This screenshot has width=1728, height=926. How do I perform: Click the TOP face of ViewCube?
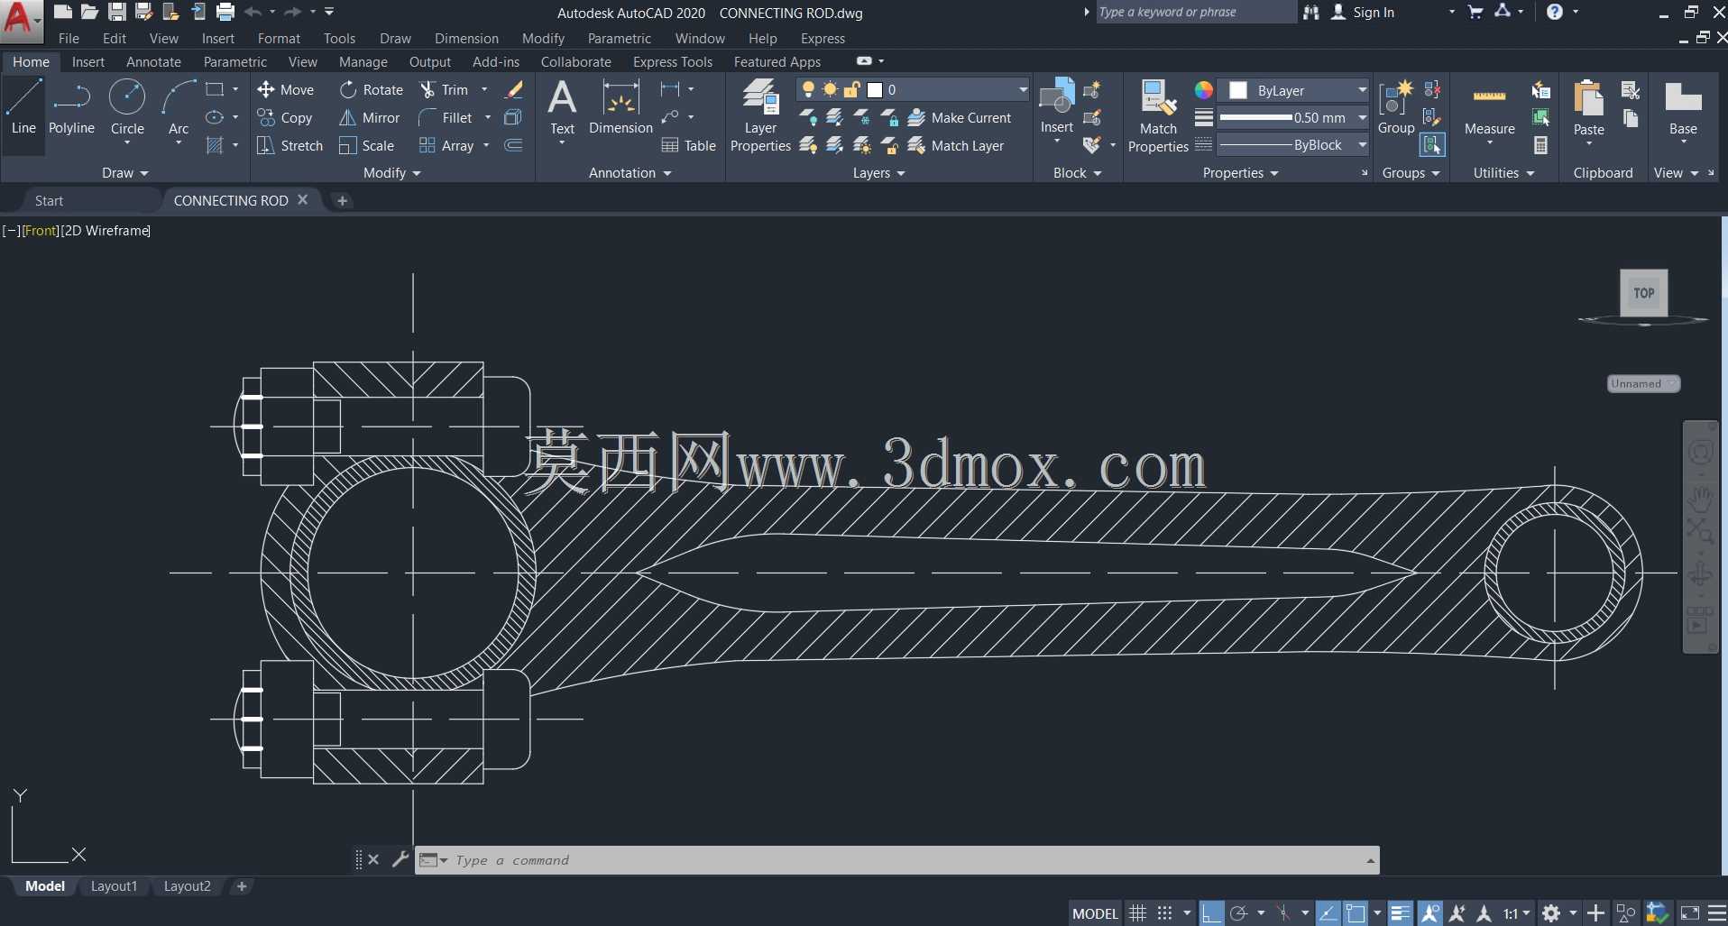click(x=1643, y=293)
